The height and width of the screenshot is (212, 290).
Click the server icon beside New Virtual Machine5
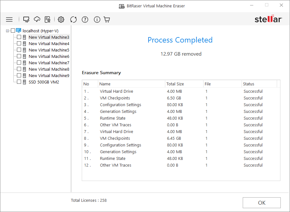(x=24, y=50)
